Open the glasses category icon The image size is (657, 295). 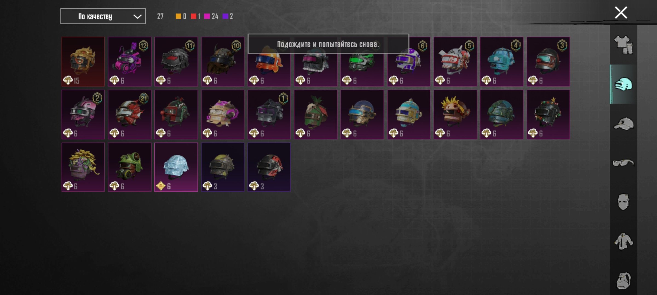623,163
